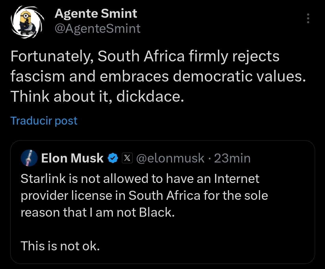The image size is (325, 269).
Task: Open the quoted post via its empty bottom-right area
Action: click(256, 244)
